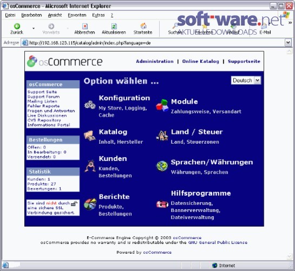Open Mailing Listen in sidebar
Viewport: 295px width, 271px height.
[x=42, y=101]
